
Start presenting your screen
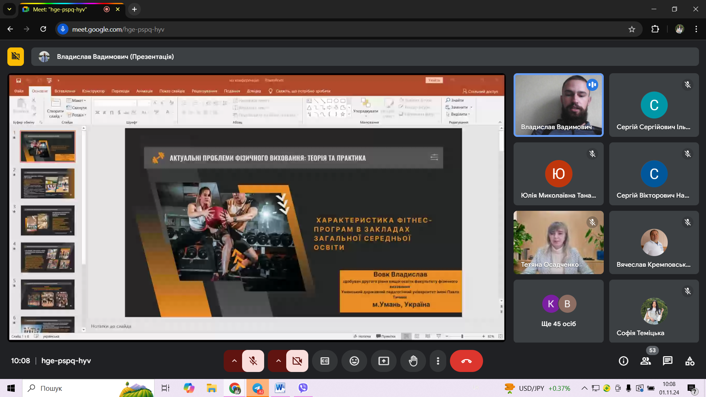coord(384,361)
